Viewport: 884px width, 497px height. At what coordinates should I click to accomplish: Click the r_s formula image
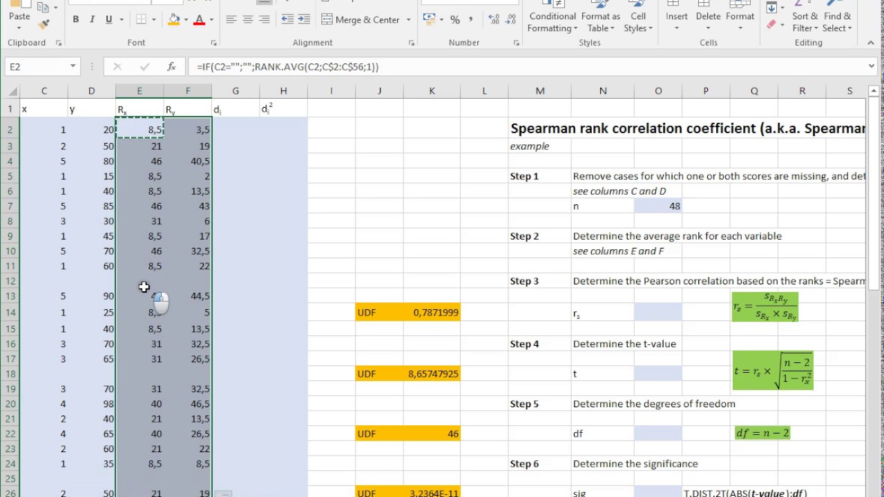pos(765,307)
